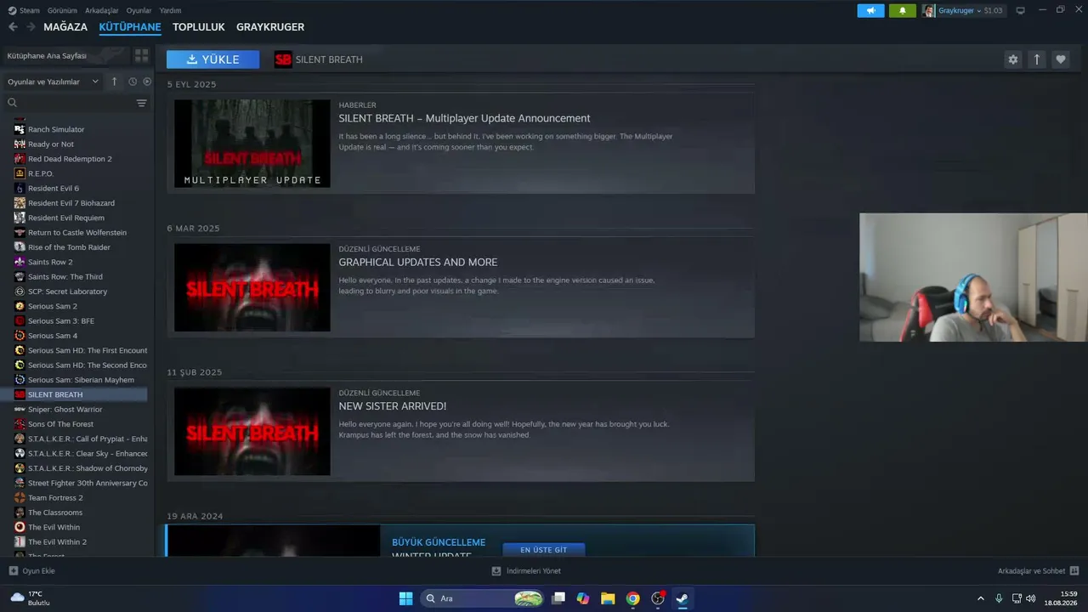The height and width of the screenshot is (612, 1088).
Task: Click the blue YÜKLE install button
Action: tap(213, 59)
